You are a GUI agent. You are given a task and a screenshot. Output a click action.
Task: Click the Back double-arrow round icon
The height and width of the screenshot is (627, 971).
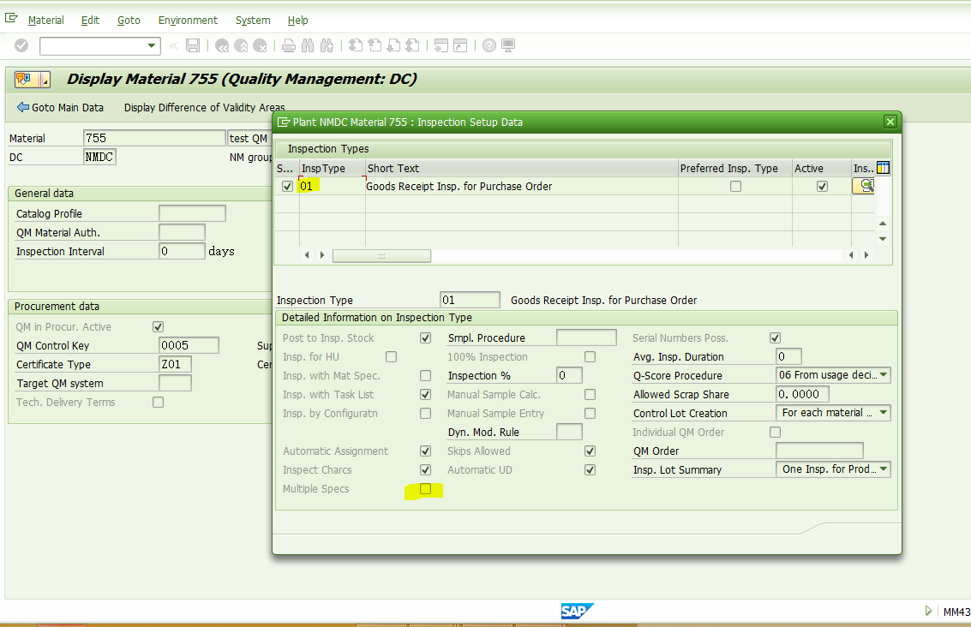[222, 45]
